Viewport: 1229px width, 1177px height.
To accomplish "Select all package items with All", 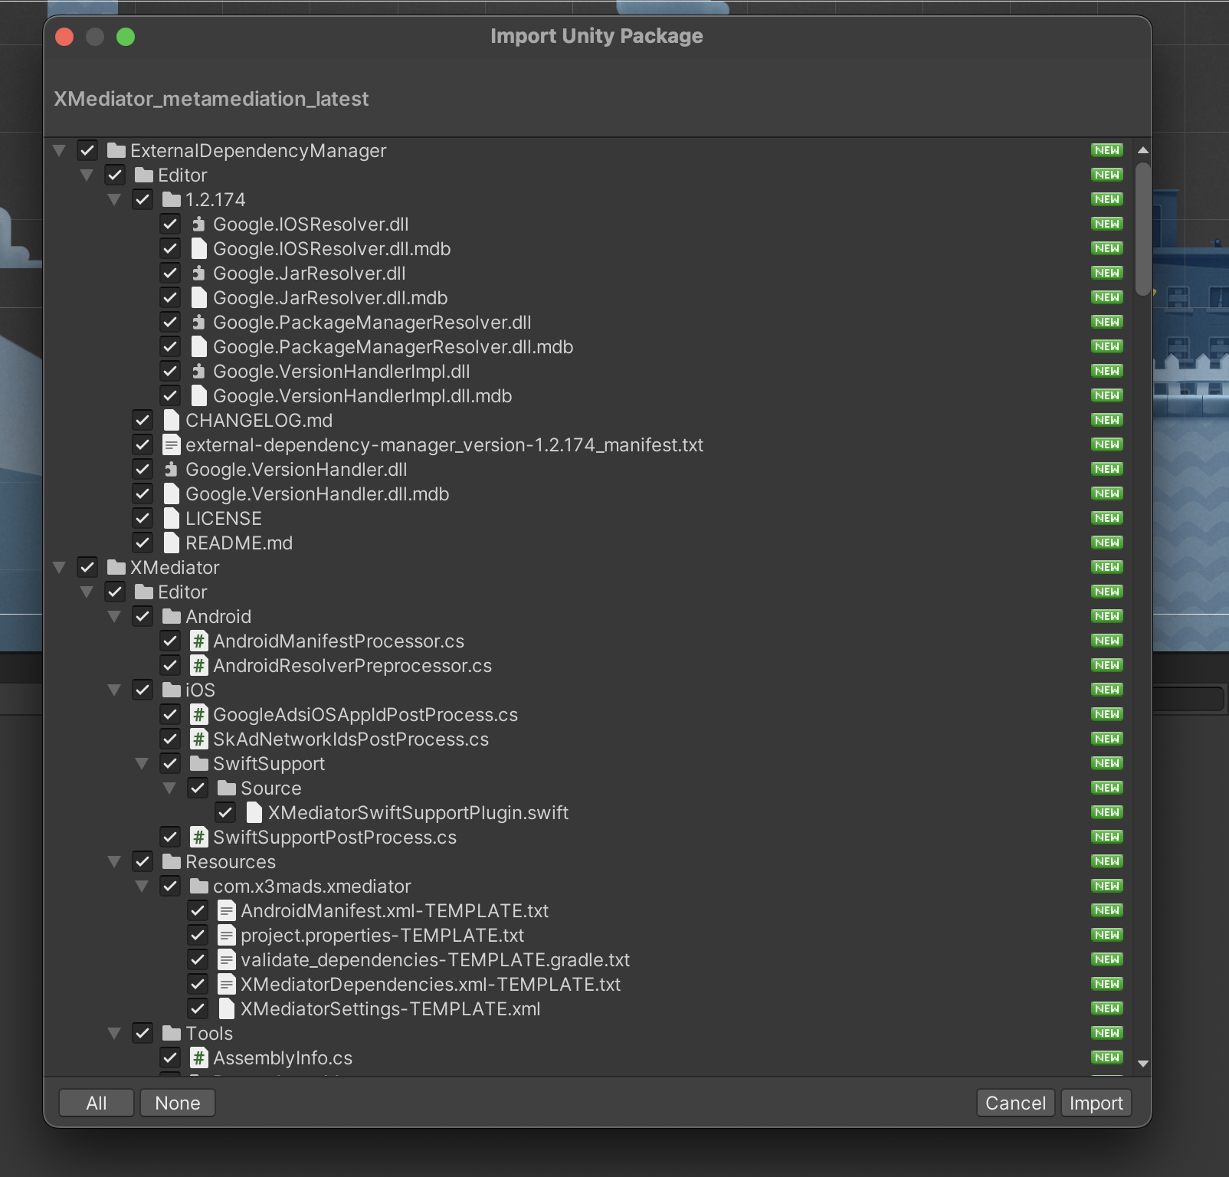I will (x=97, y=1103).
